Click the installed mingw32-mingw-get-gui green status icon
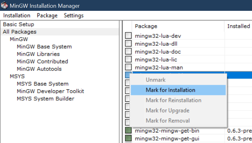Screen dimensions: 252x143 coord(128,138)
